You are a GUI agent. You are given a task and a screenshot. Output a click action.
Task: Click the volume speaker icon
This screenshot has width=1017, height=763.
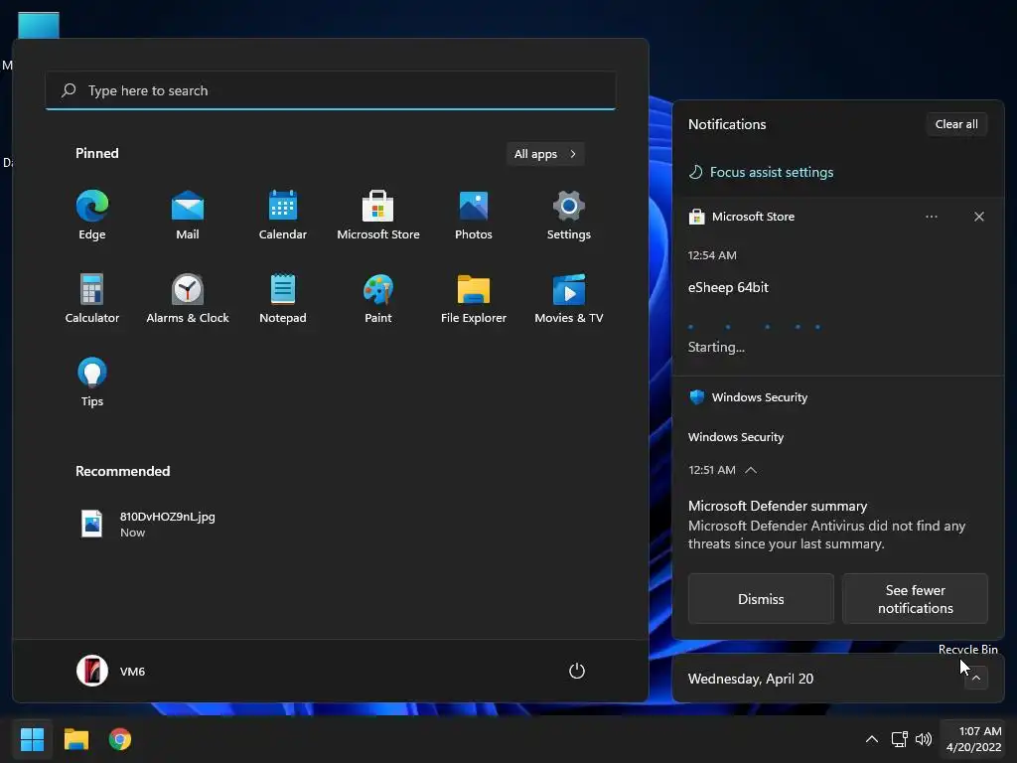[924, 739]
